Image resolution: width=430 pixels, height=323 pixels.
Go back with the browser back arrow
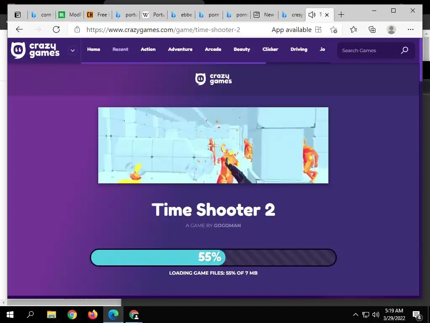point(19,29)
